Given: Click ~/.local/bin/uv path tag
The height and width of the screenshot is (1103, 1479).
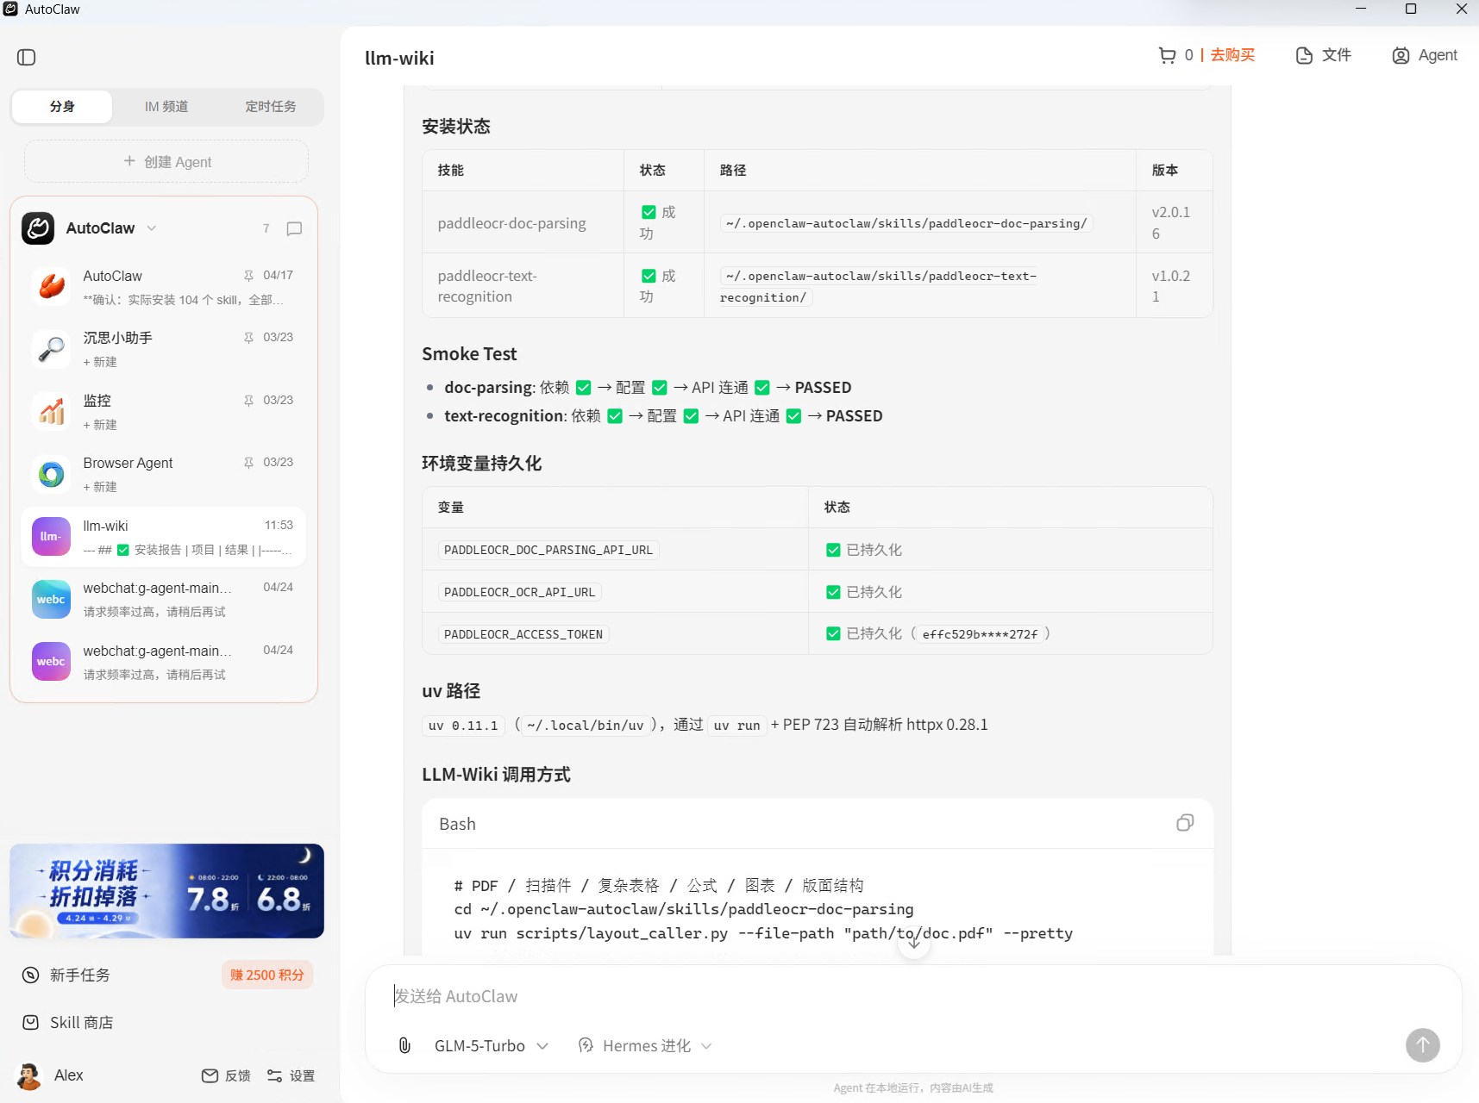Looking at the screenshot, I should click(x=586, y=726).
